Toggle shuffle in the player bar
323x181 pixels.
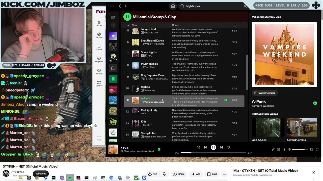pos(199,147)
